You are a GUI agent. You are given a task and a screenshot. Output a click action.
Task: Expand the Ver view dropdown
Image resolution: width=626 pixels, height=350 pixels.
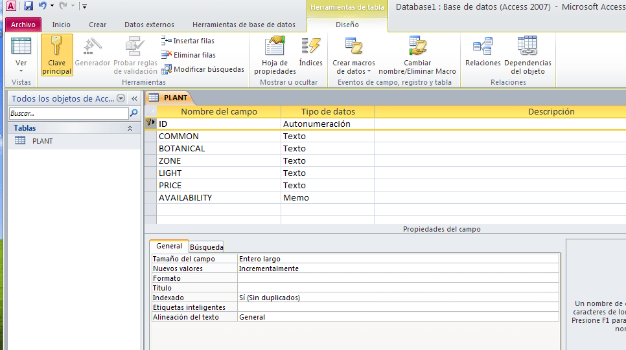click(x=21, y=67)
